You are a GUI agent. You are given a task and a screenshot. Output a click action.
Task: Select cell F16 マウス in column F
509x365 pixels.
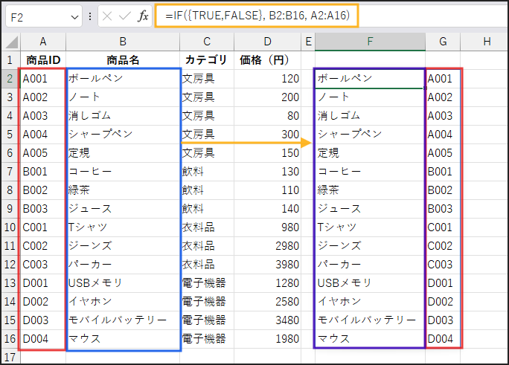click(x=370, y=339)
